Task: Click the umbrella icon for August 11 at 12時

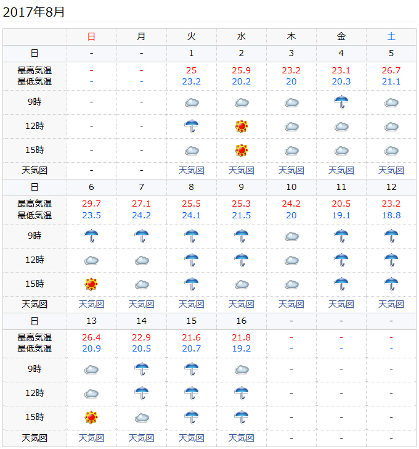Action: 341,260
